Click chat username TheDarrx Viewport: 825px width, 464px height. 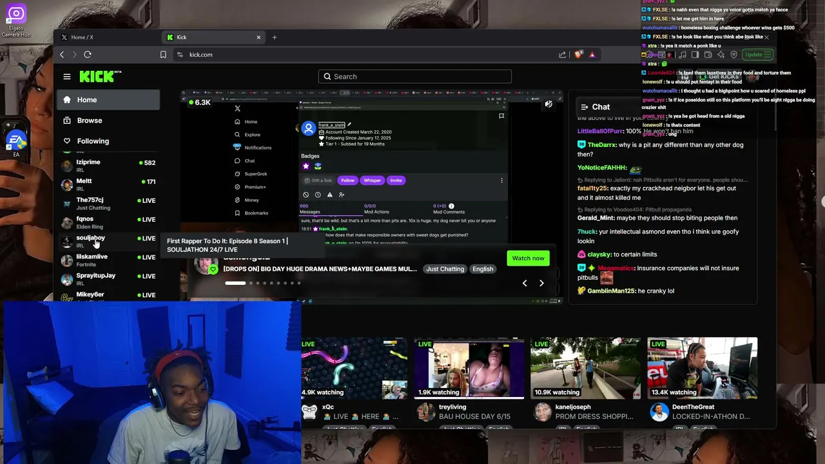click(x=601, y=145)
